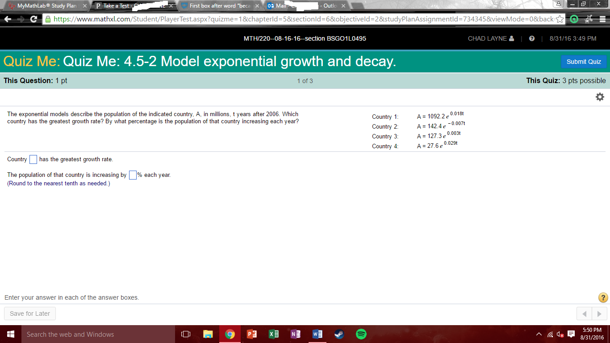Go to the next question arrow
610x343 pixels.
[x=599, y=314]
